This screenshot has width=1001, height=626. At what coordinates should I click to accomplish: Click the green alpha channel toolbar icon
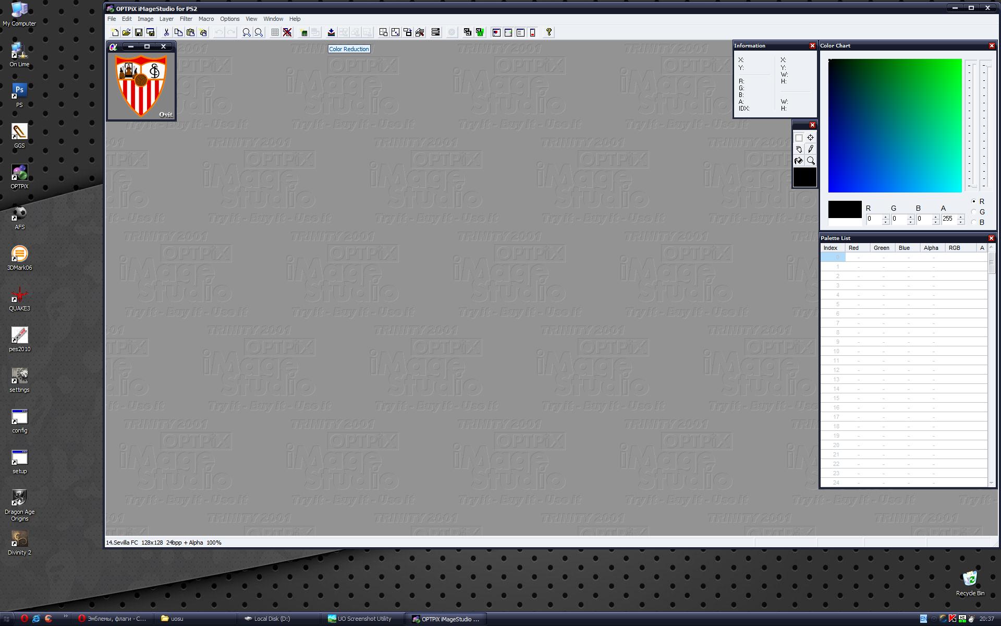pyautogui.click(x=480, y=32)
